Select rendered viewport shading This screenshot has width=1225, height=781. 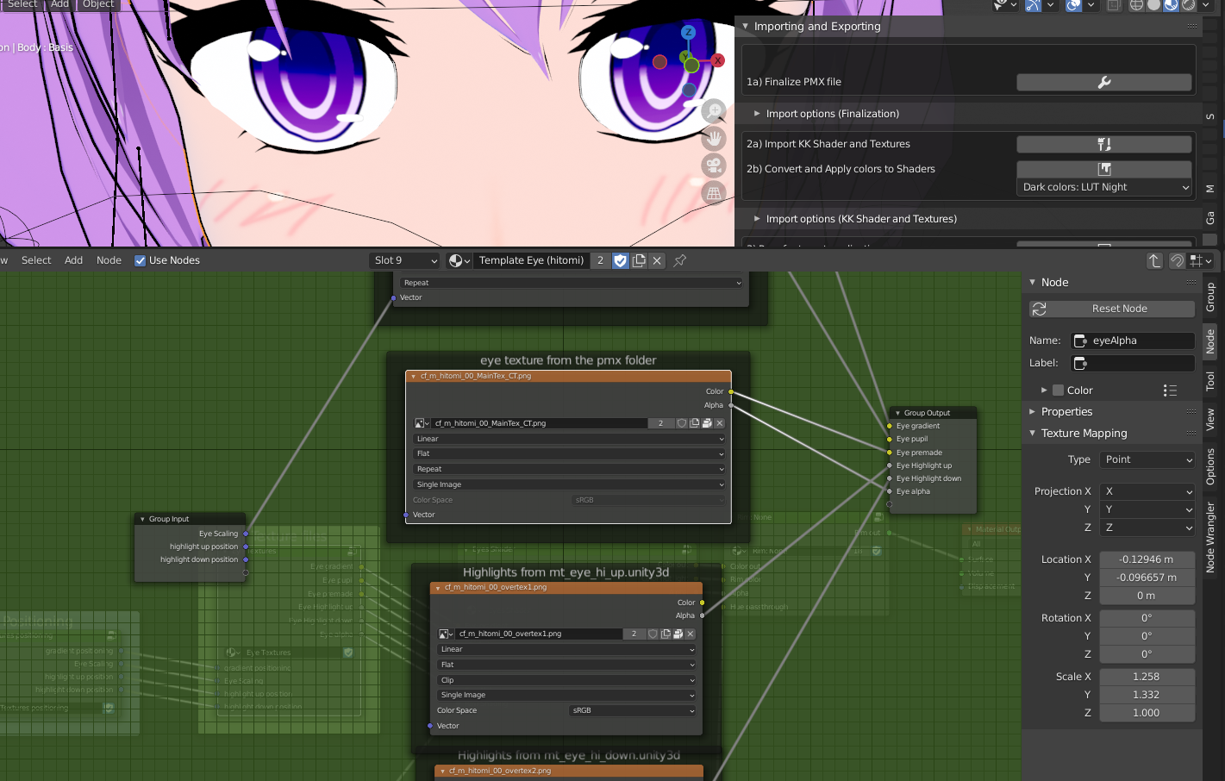(x=1188, y=5)
